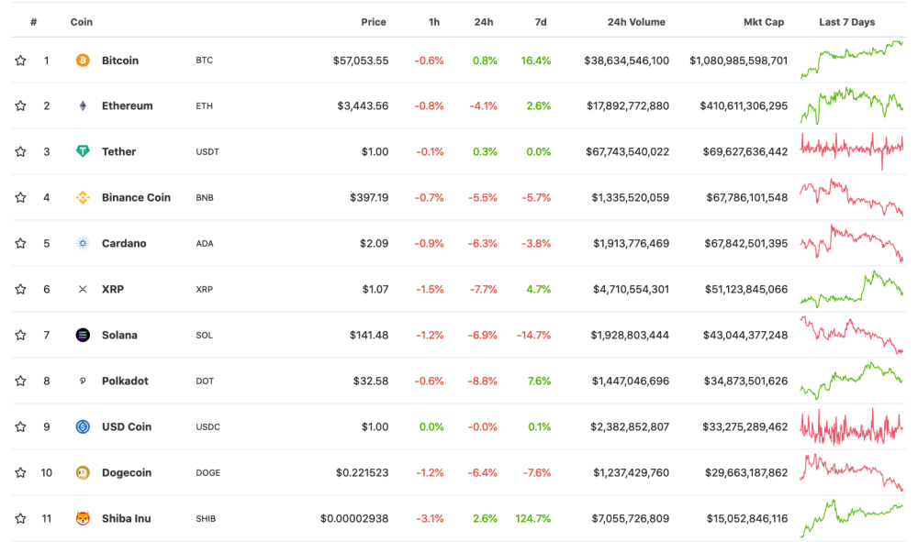Click the Polkadot logo icon
The width and height of the screenshot is (918, 542).
click(x=83, y=381)
